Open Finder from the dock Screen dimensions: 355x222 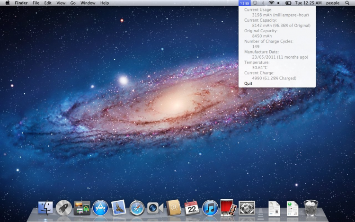[x=46, y=208]
